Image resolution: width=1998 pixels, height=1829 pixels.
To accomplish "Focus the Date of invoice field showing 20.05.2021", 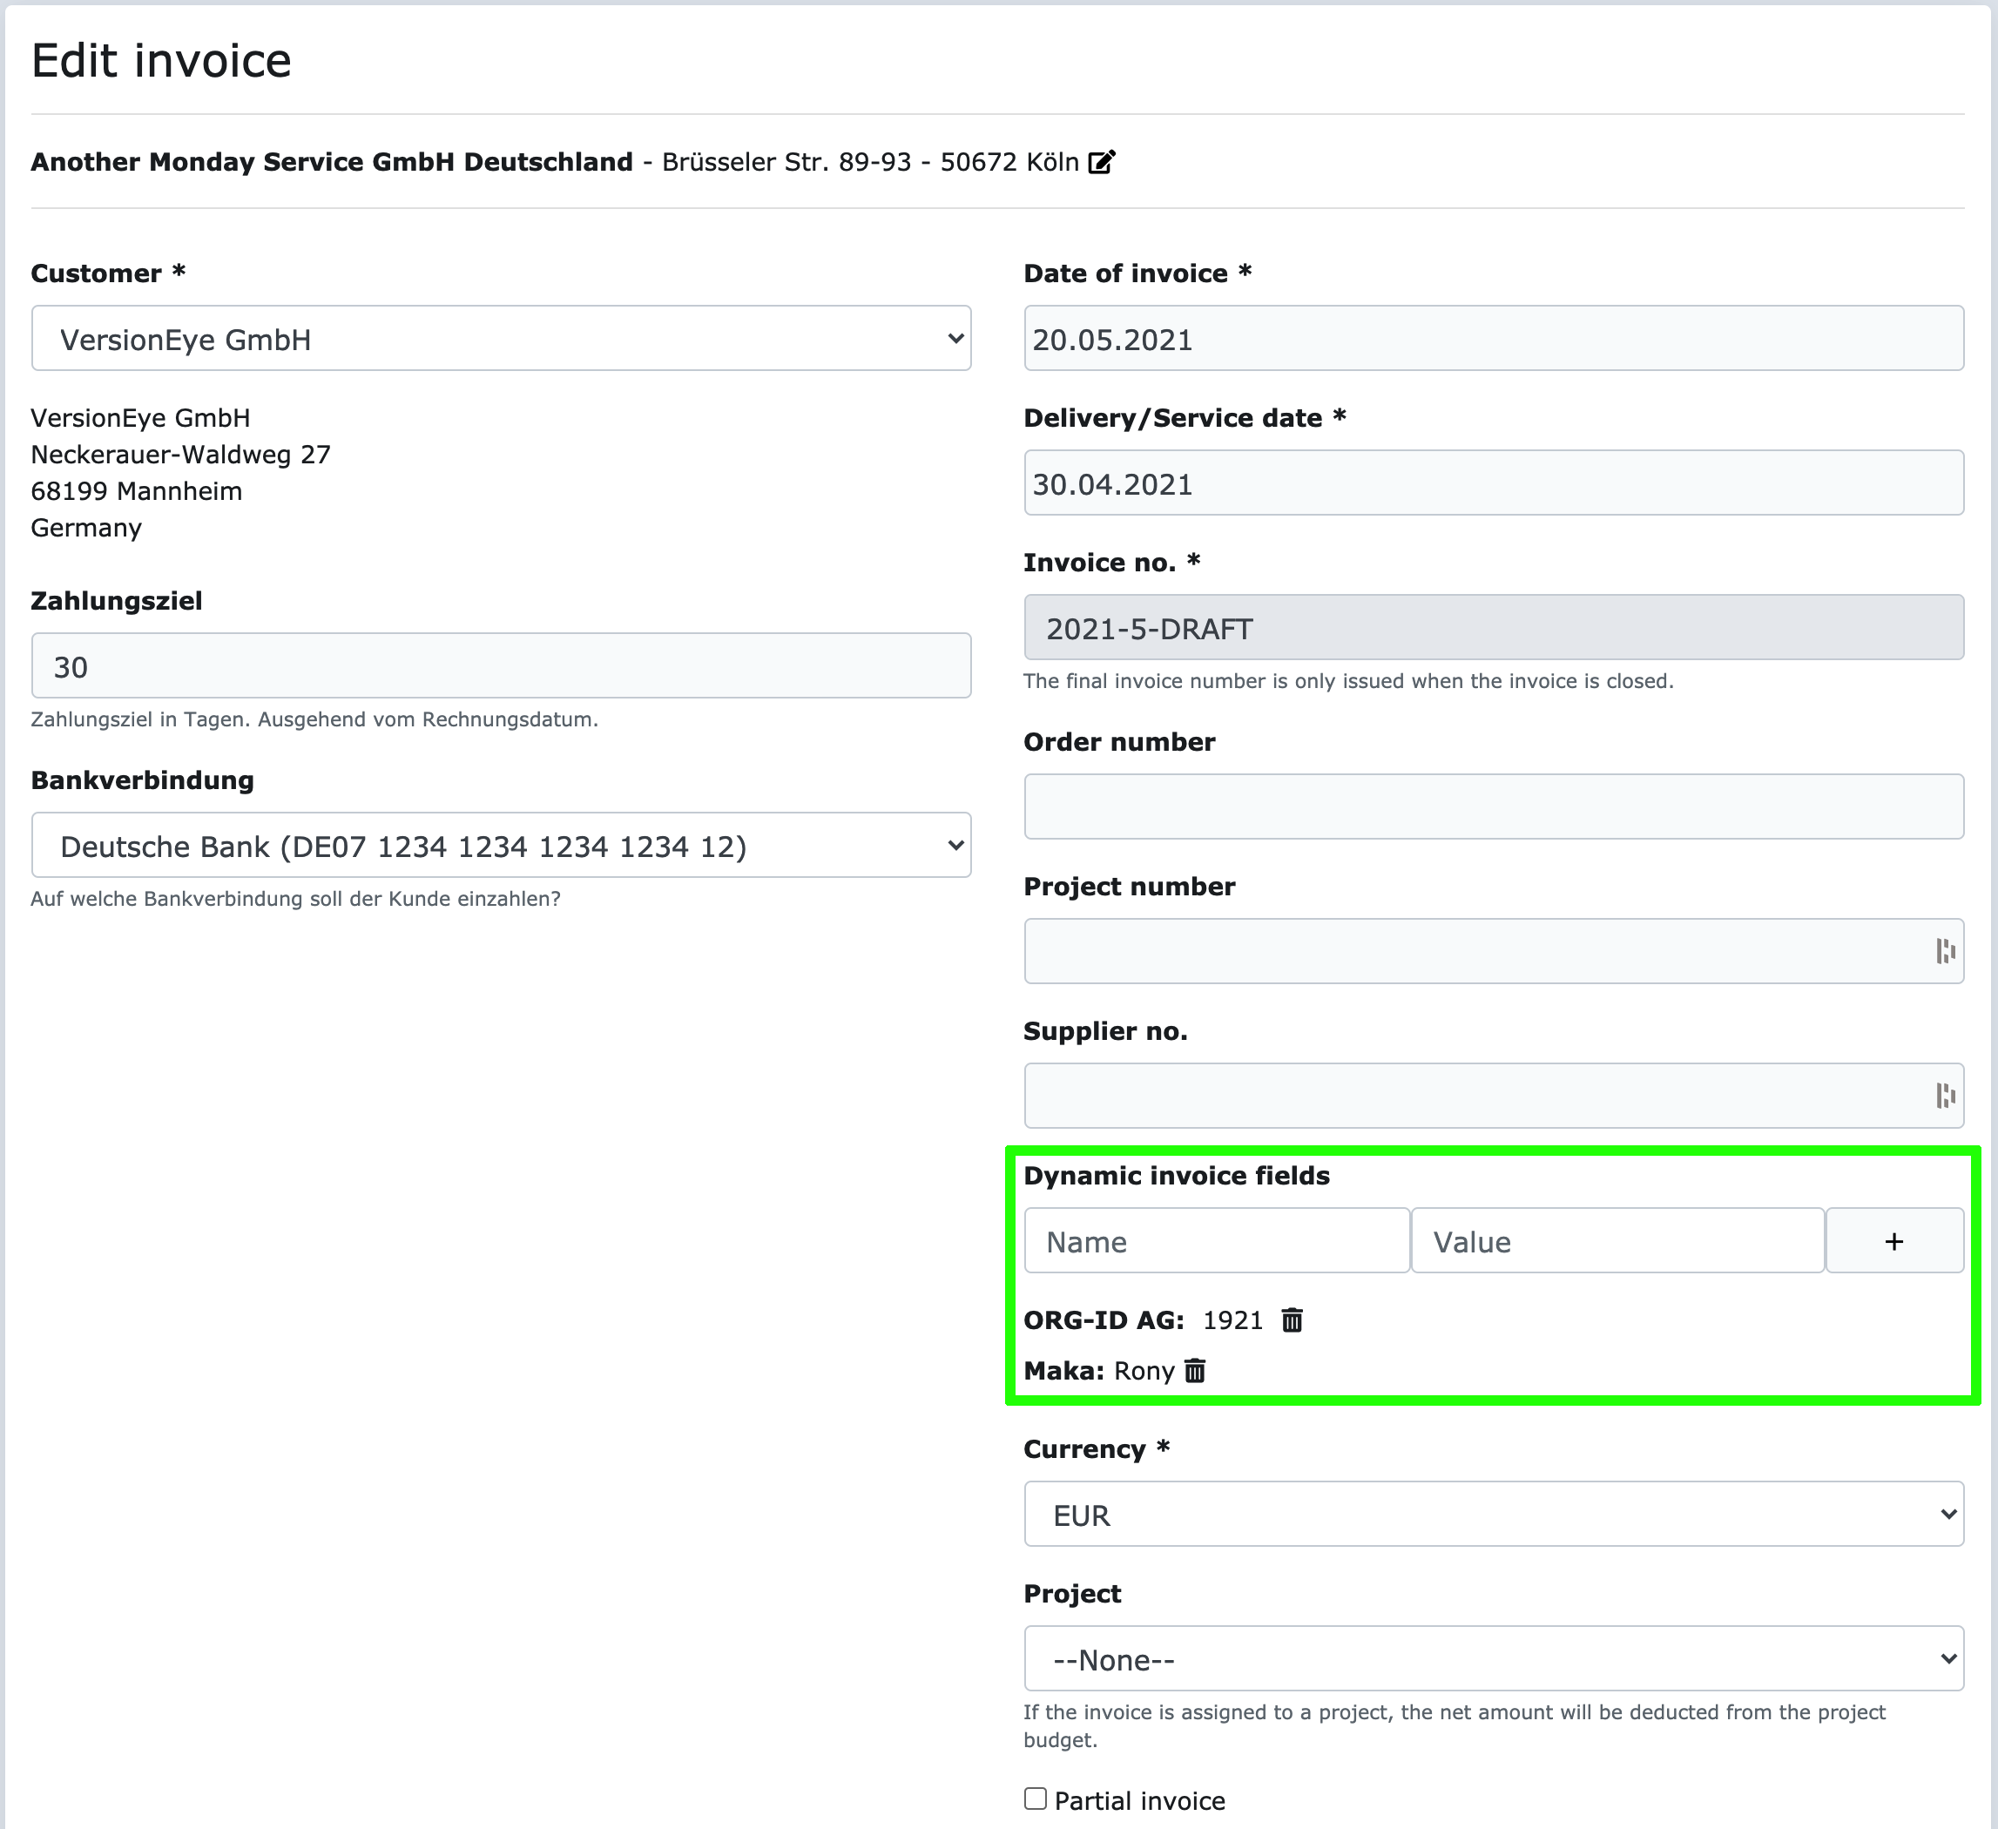I will click(x=1493, y=338).
